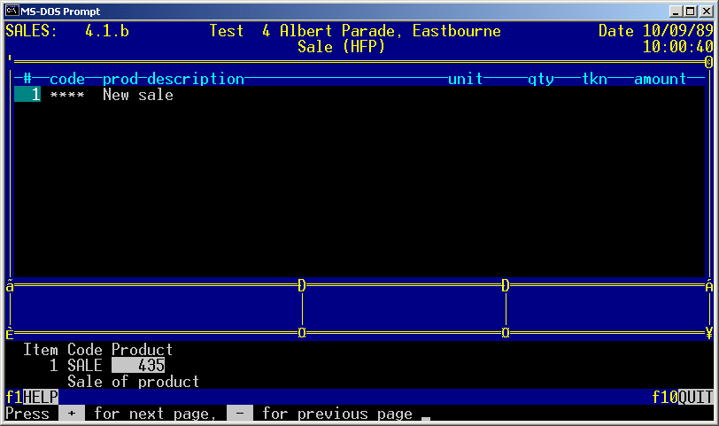This screenshot has height=426, width=719.
Task: Select the f10 QUIT option
Action: click(682, 398)
